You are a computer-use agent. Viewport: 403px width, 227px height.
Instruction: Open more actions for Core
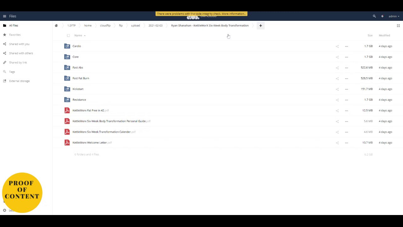point(346,57)
